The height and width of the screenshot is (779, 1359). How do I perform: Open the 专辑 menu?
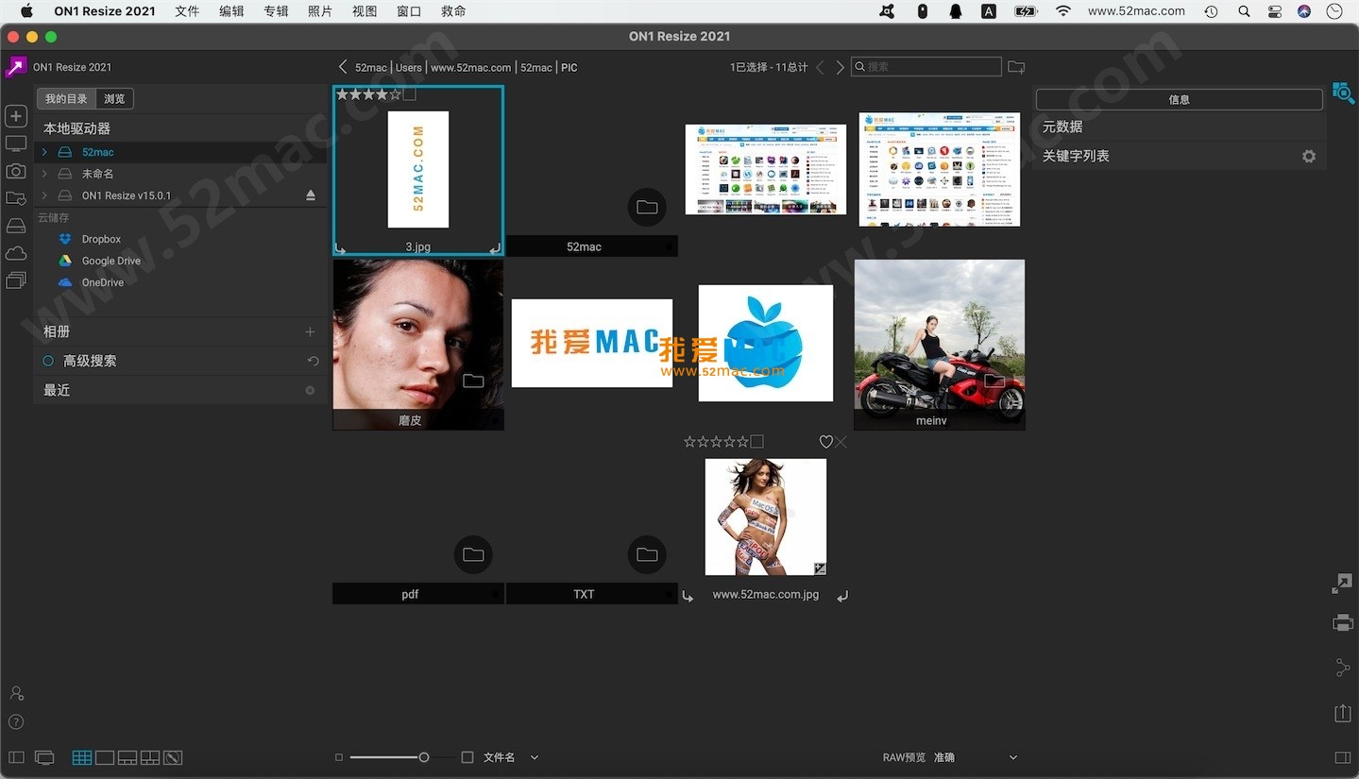pyautogui.click(x=276, y=11)
